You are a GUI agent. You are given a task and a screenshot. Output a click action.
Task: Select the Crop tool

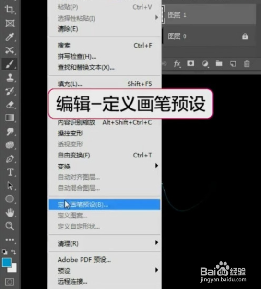[x=10, y=9]
